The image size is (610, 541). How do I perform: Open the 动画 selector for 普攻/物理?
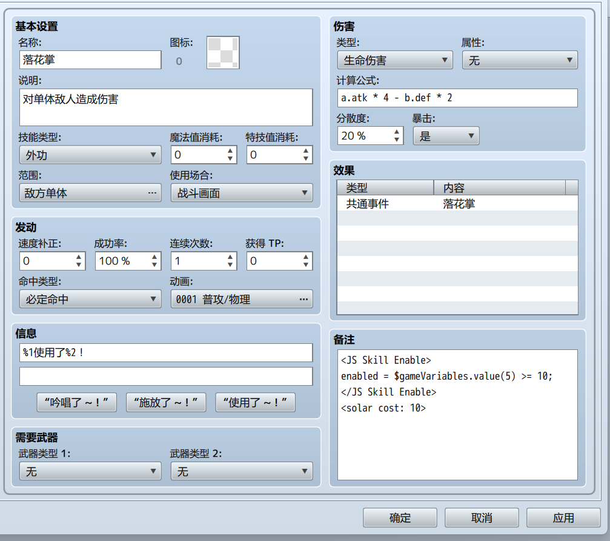(241, 299)
